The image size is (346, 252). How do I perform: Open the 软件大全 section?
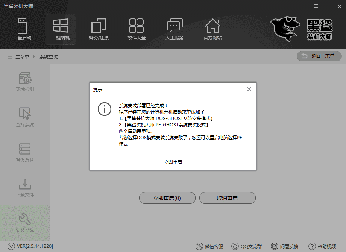[x=136, y=29]
